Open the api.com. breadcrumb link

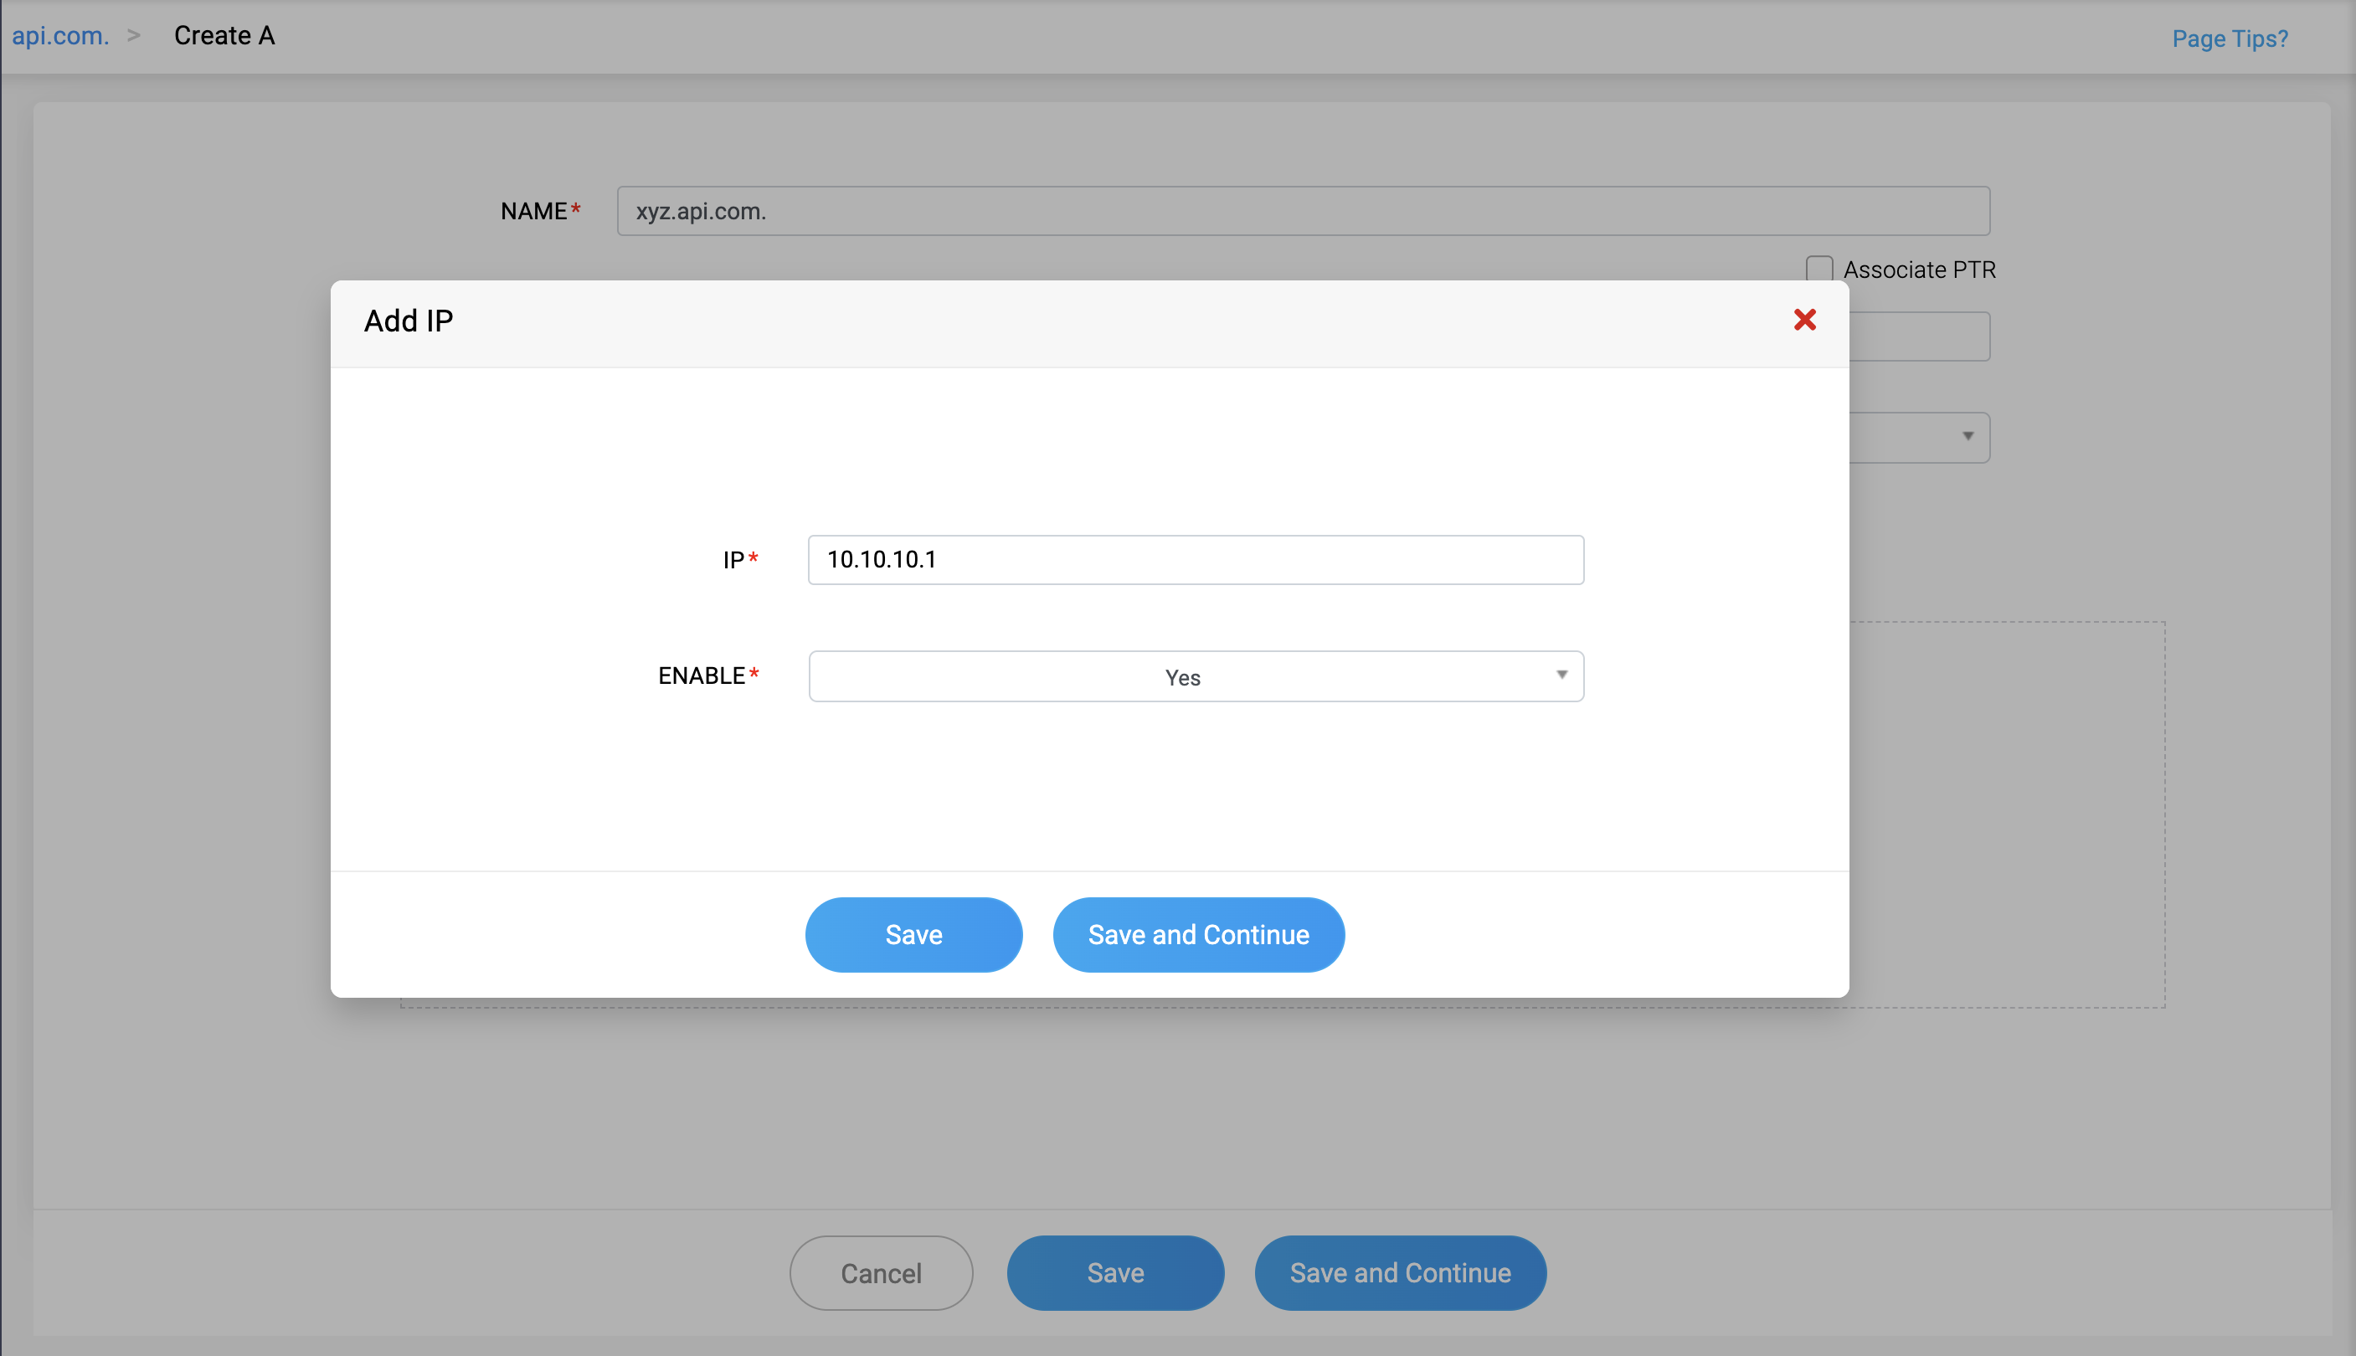[60, 35]
